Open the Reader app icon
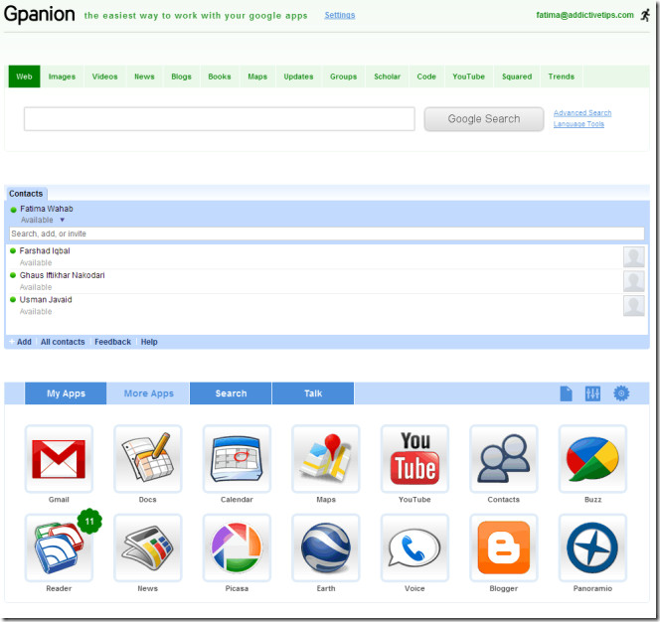The image size is (660, 622). pyautogui.click(x=59, y=547)
